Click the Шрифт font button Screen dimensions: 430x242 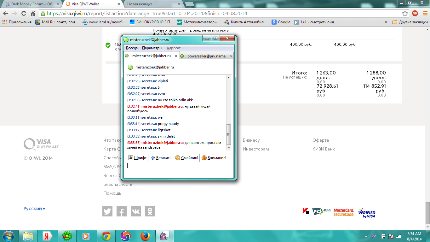tap(137, 158)
